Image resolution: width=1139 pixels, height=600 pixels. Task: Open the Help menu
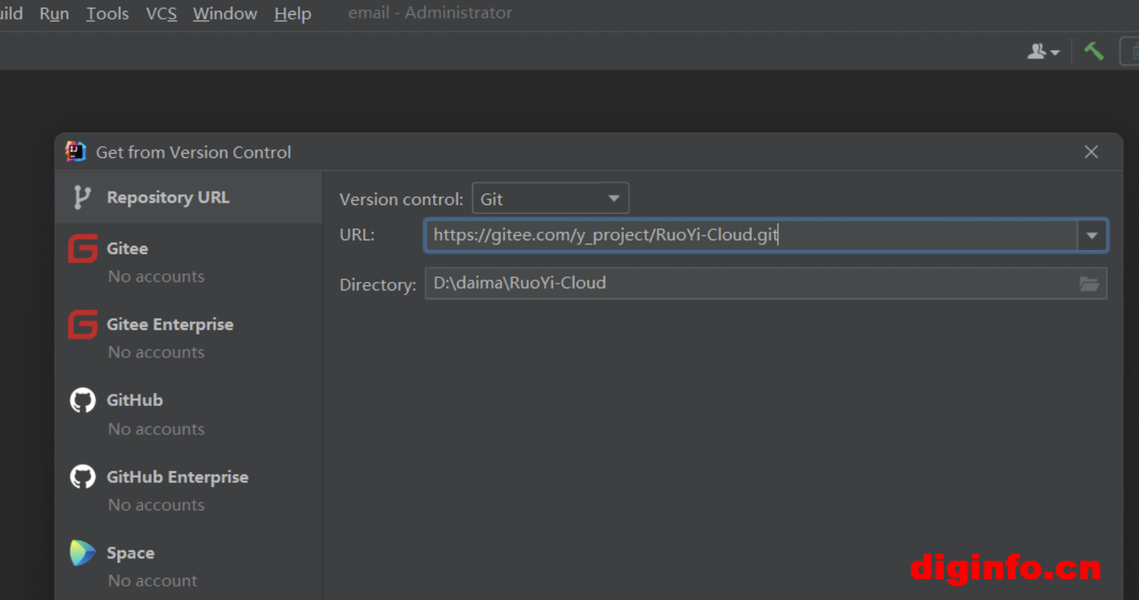click(x=293, y=13)
